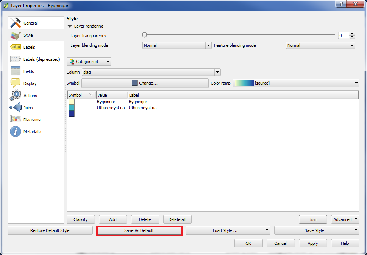Screen dimensions: 367x255
Task: Click the Cancel button
Action: coord(281,243)
